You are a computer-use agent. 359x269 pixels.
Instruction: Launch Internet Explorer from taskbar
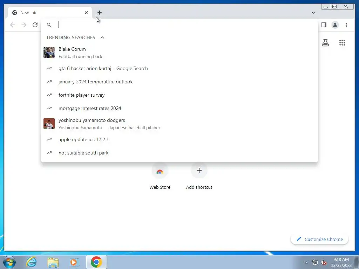tap(31, 262)
